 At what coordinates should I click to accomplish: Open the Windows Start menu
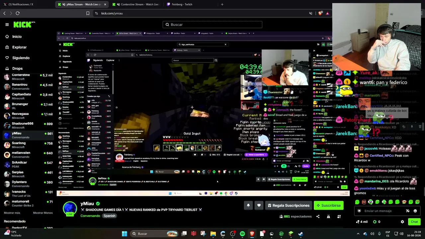click(125, 234)
